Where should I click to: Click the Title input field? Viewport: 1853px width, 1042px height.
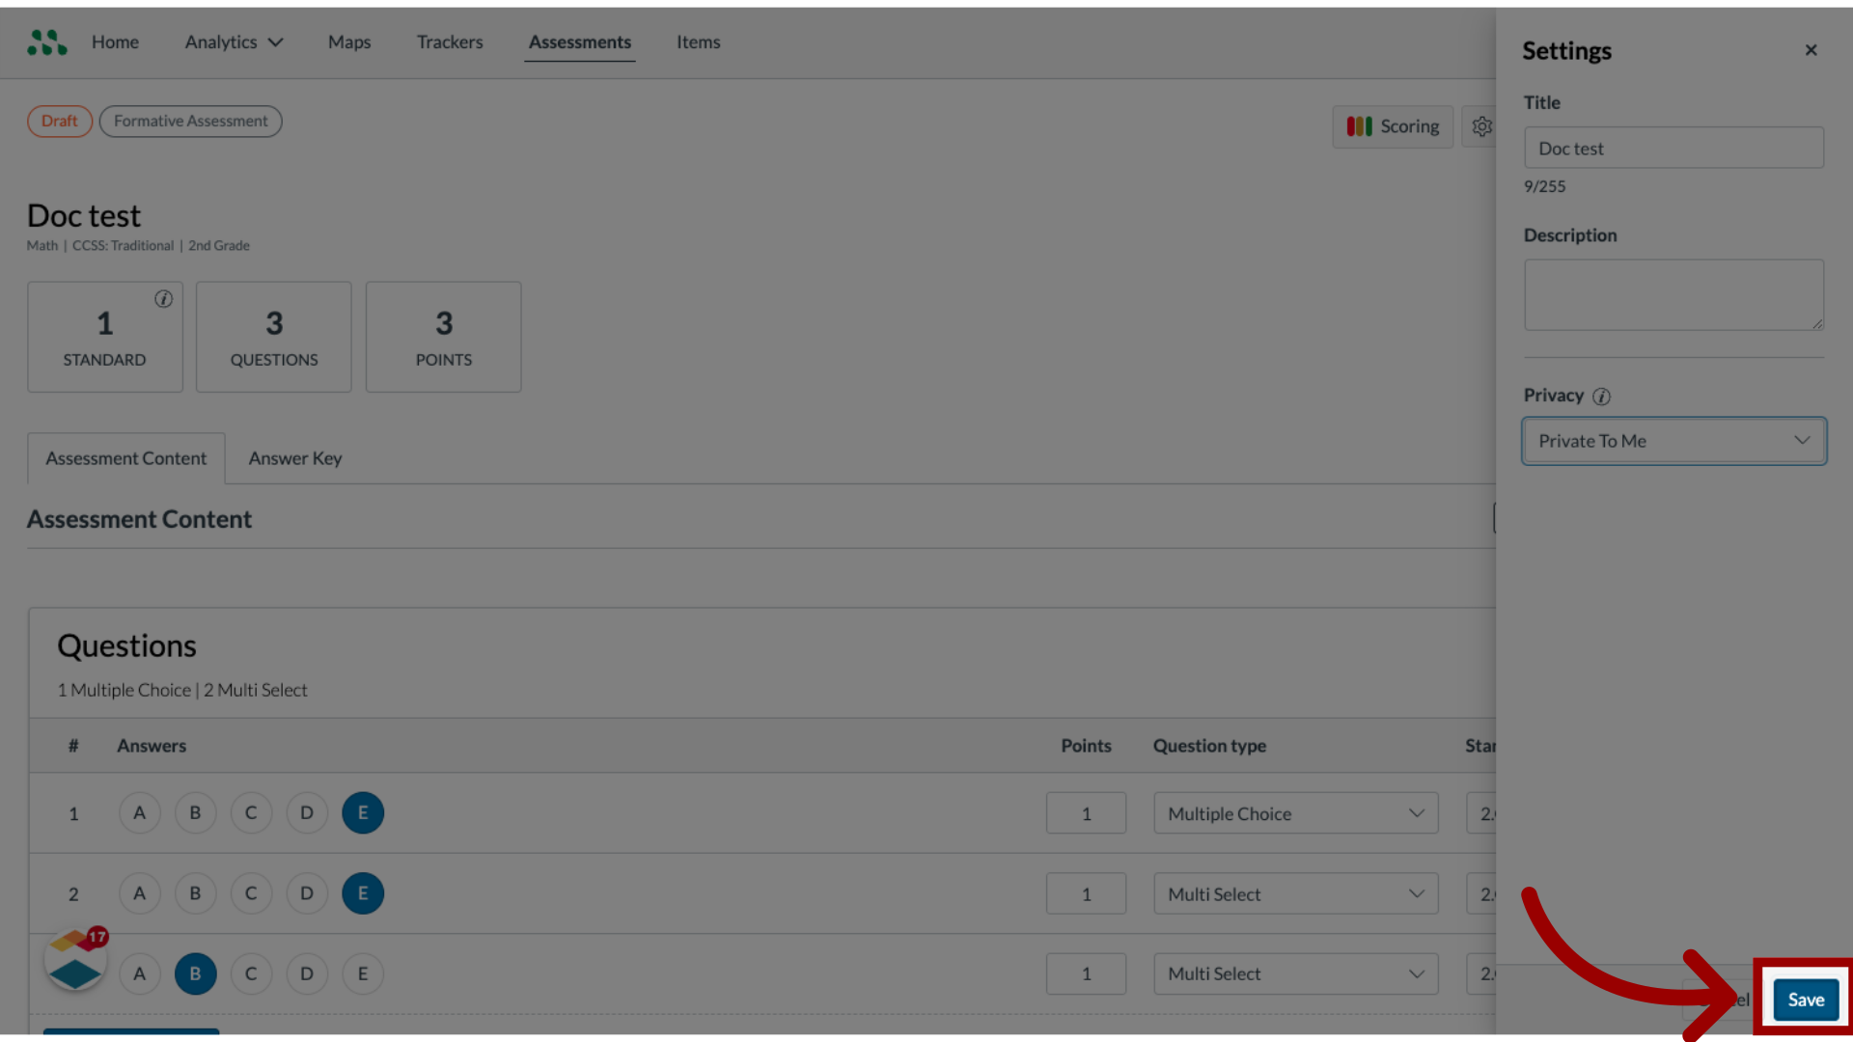point(1673,148)
